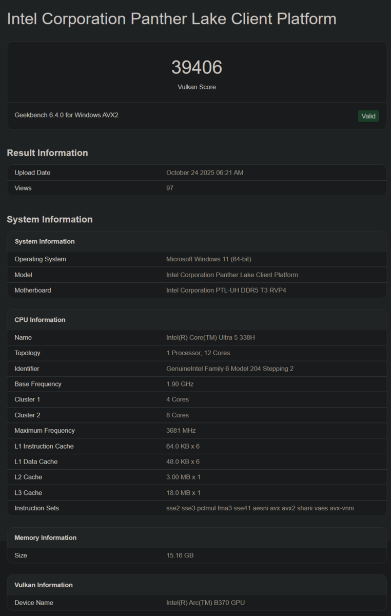Click the L3 Cache value 18.0 MB x 1
This screenshot has height=616, width=391.
pyautogui.click(x=183, y=493)
